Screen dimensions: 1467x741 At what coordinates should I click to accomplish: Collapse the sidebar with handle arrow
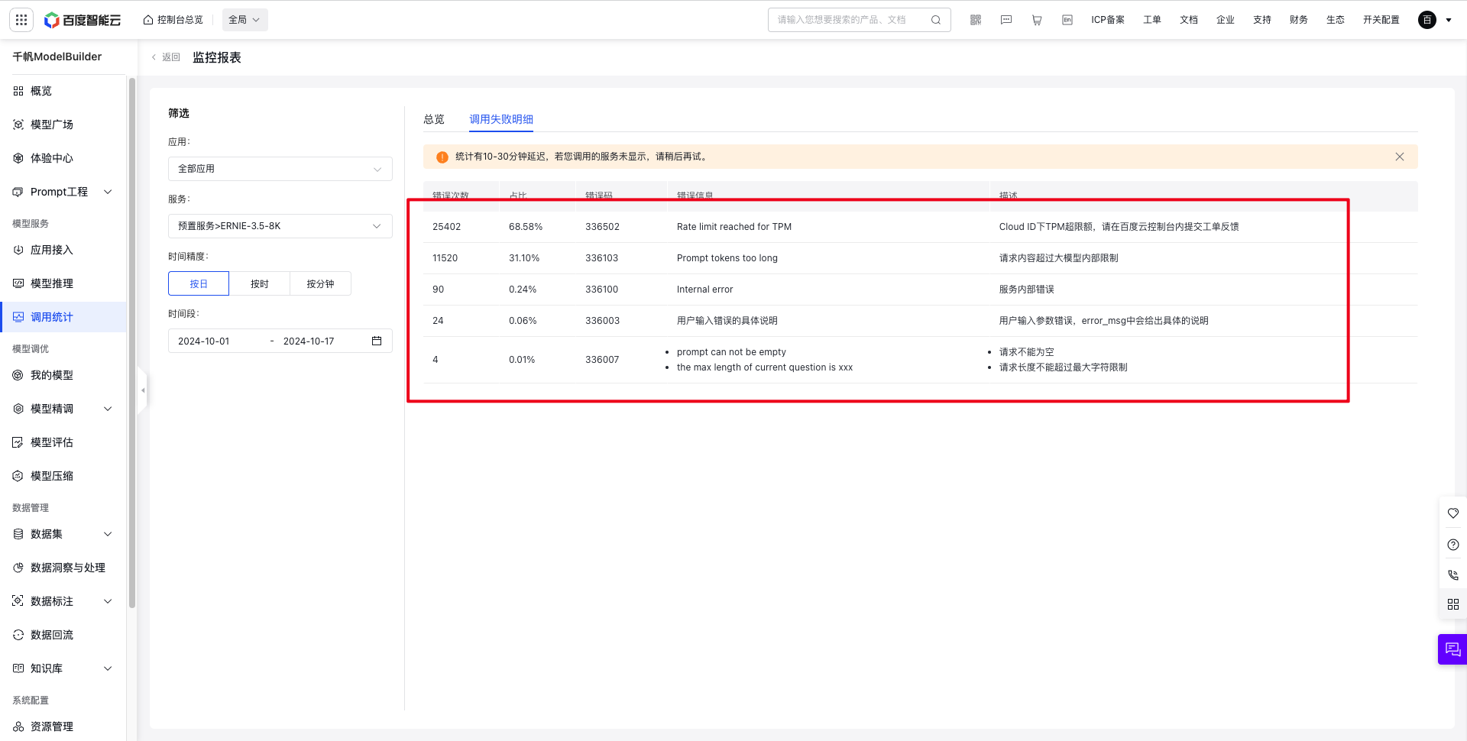pos(142,390)
